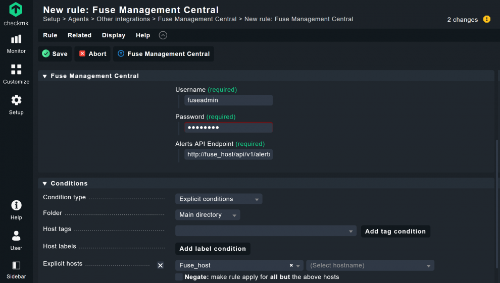
Task: Open the Host tags dropdown
Action: tap(266, 231)
